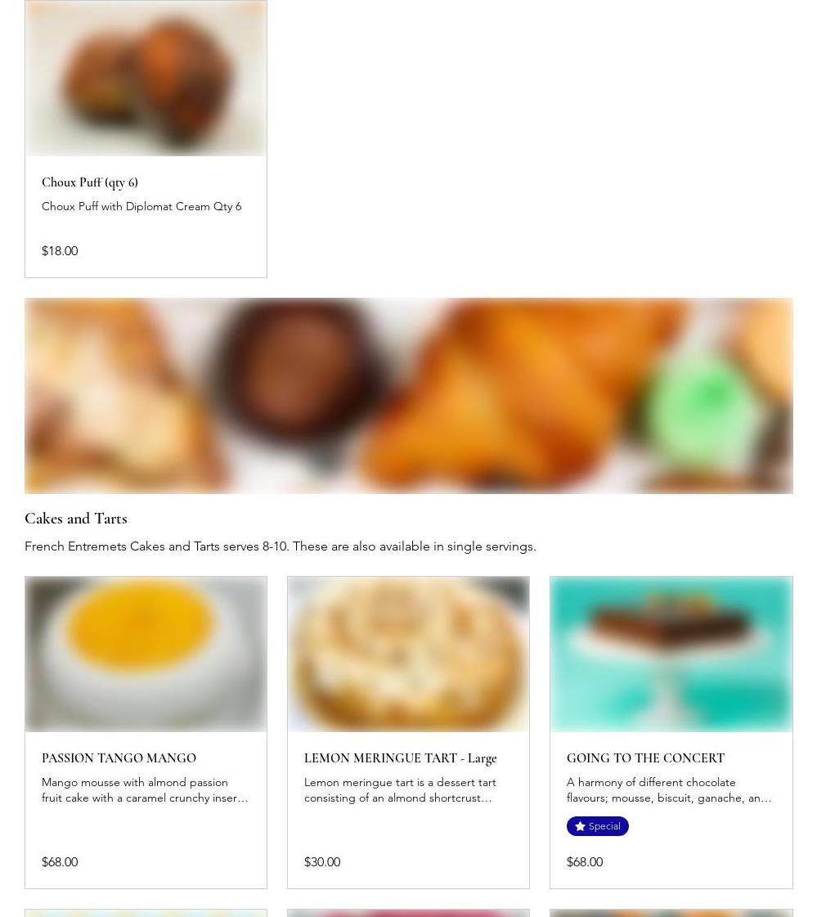Screen dimensions: 817x917
Task: Click the chocolate flavours harmony description
Action: tap(668, 790)
